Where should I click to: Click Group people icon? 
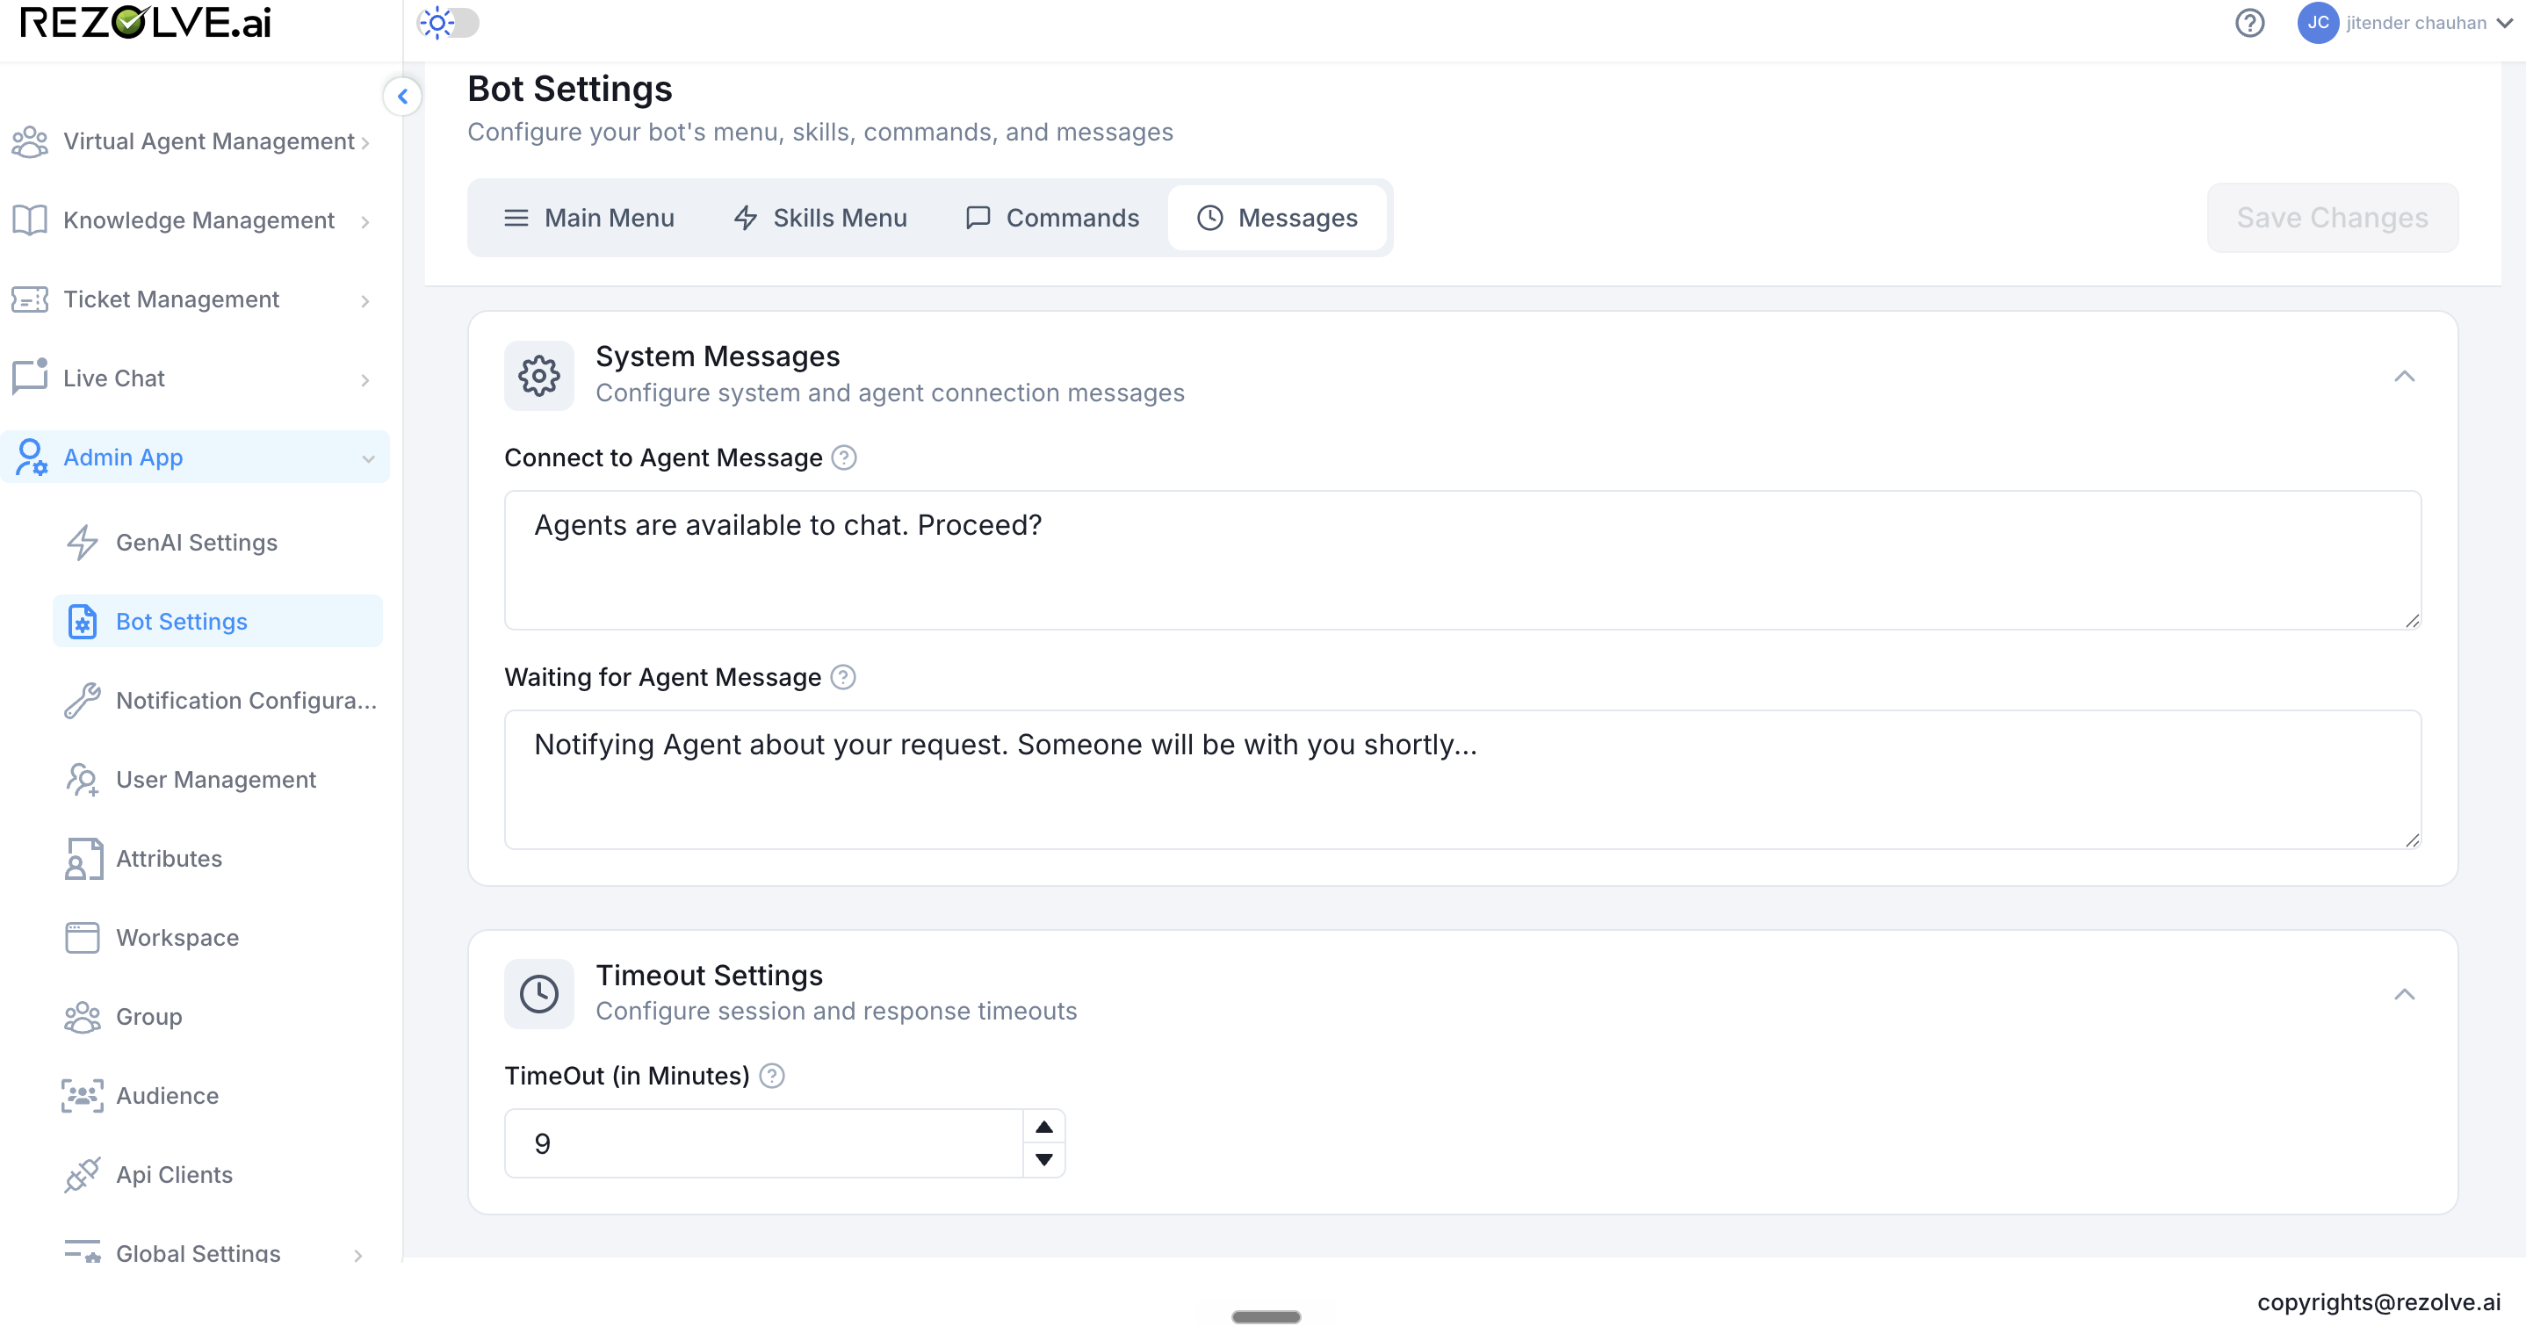coord(83,1017)
